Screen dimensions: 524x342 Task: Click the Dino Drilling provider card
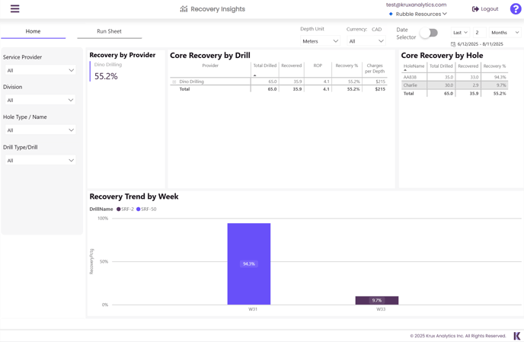[107, 71]
